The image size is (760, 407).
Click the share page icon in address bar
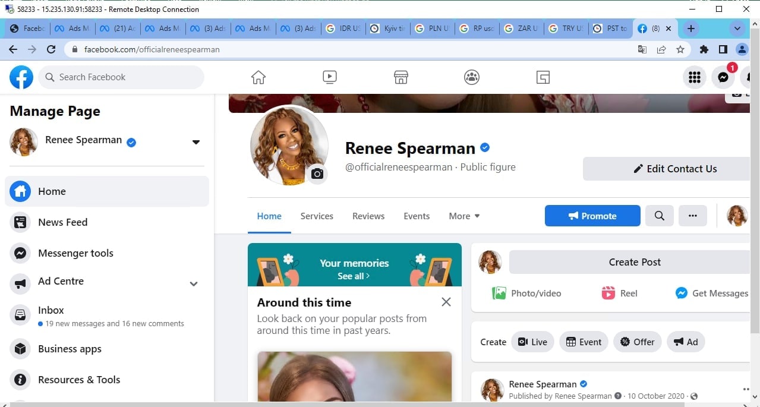[661, 49]
